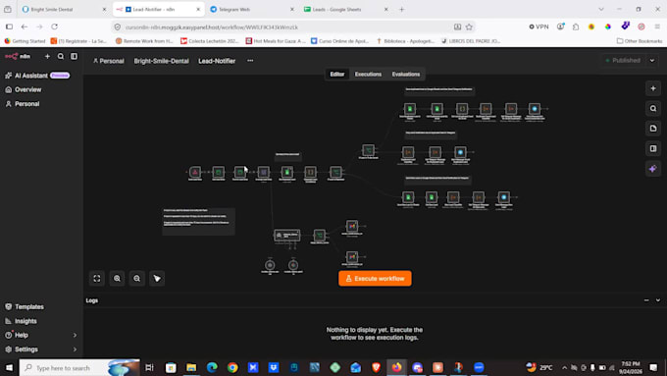
Task: Open the canvas node search icon
Action: tap(653, 109)
